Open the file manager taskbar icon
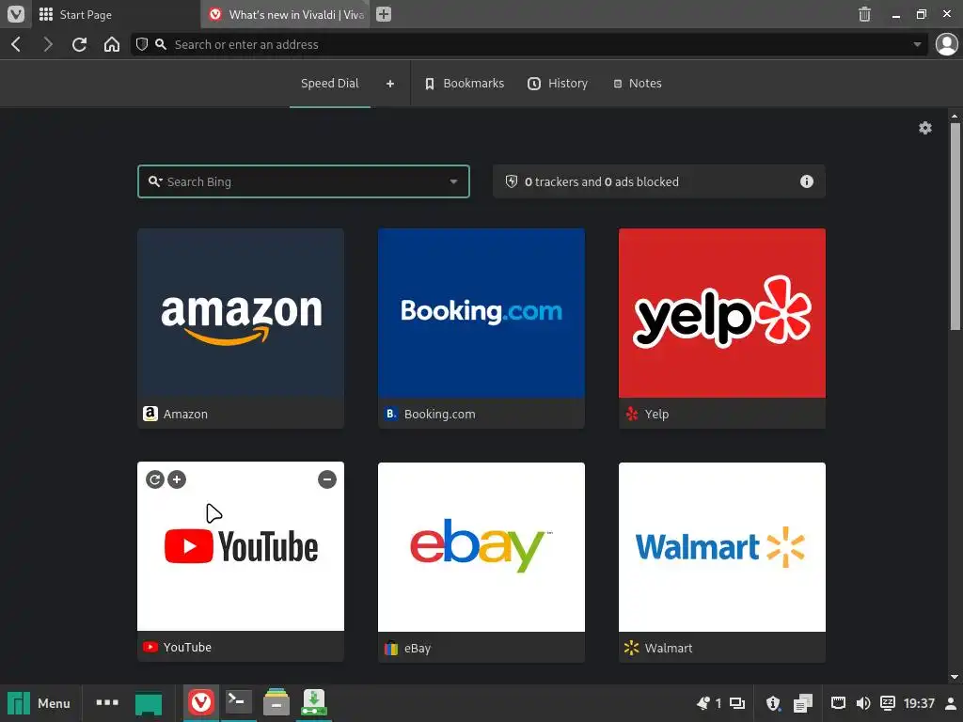This screenshot has height=722, width=963. click(276, 702)
